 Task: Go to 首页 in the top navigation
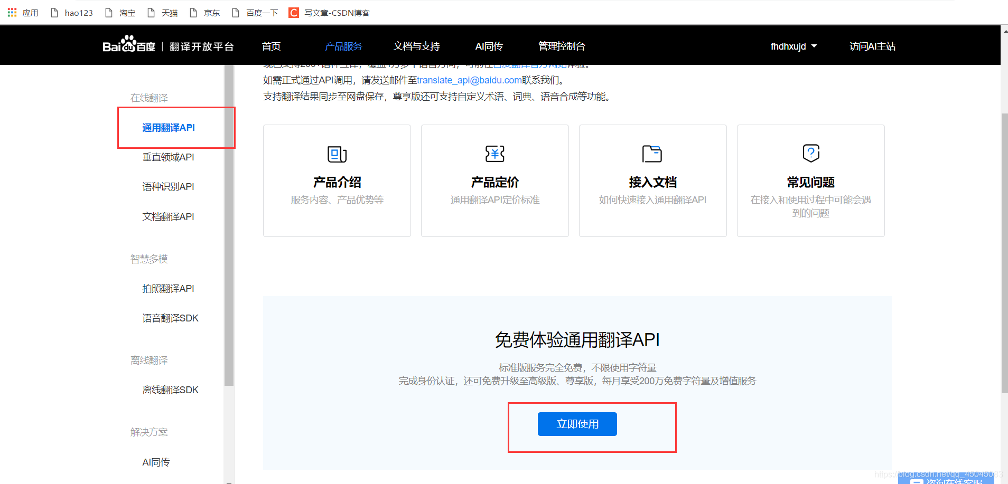(272, 46)
